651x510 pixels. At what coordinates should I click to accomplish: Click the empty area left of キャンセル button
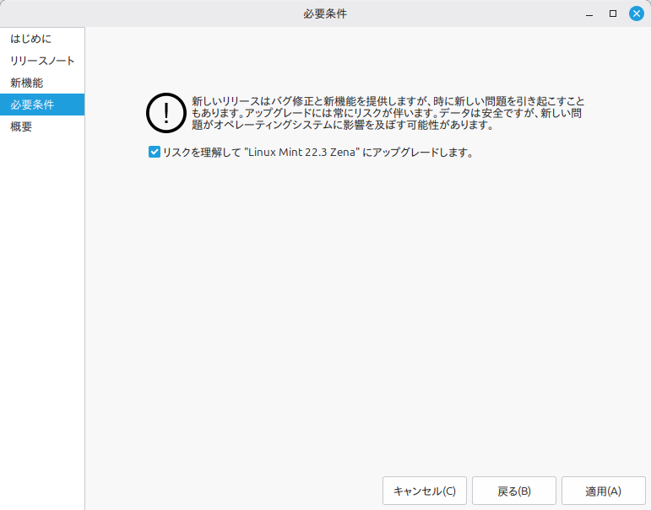click(x=236, y=491)
